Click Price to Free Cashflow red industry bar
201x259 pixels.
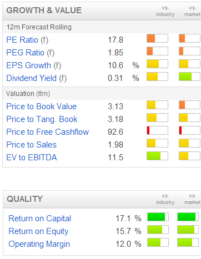pyautogui.click(x=157, y=130)
